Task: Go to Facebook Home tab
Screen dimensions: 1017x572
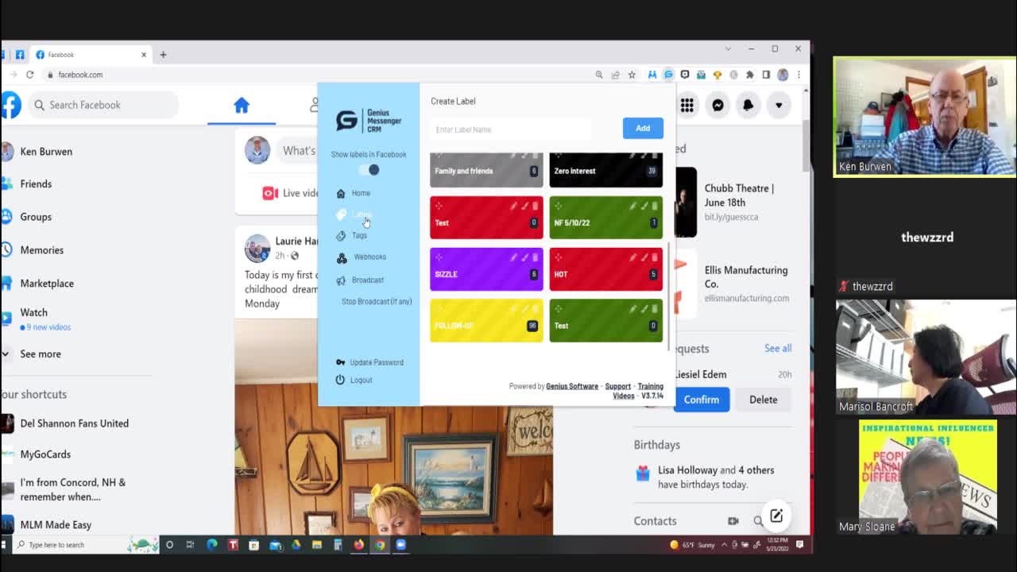Action: tap(242, 105)
